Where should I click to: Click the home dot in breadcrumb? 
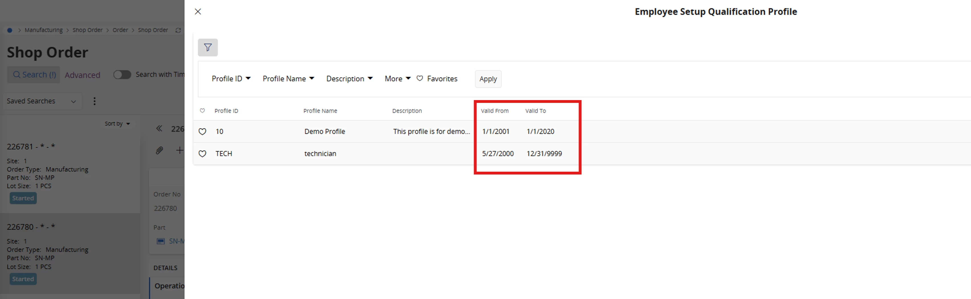click(x=10, y=30)
